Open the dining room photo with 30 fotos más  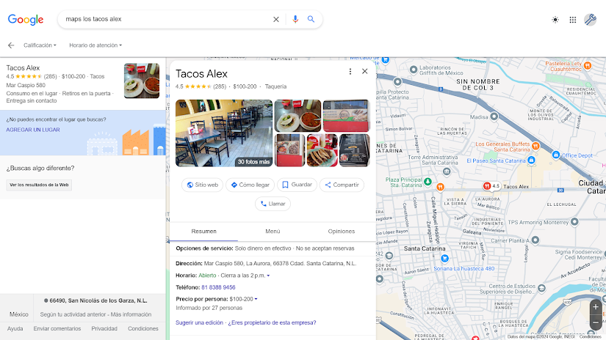click(224, 133)
